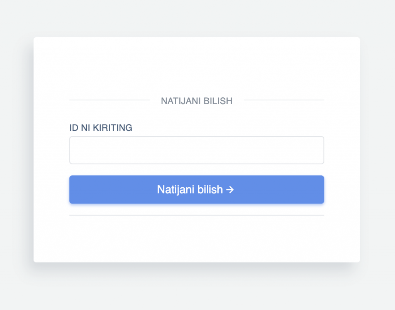Viewport: 395px width, 310px height.
Task: Click the 'ID' text in the field label
Action: [74, 128]
